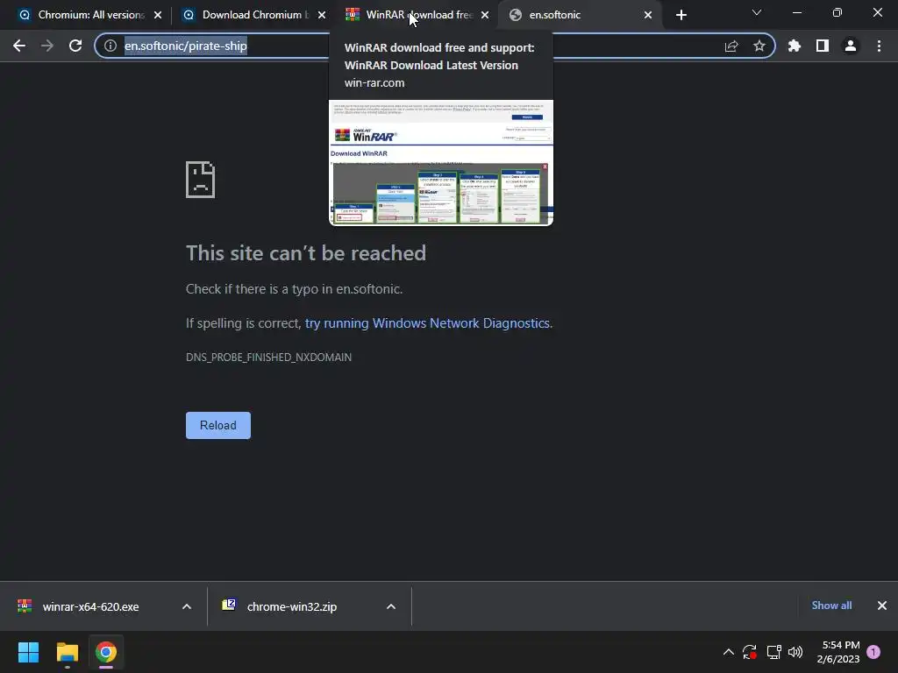Open the Extensions puzzle icon
This screenshot has height=673, width=898.
coord(795,46)
